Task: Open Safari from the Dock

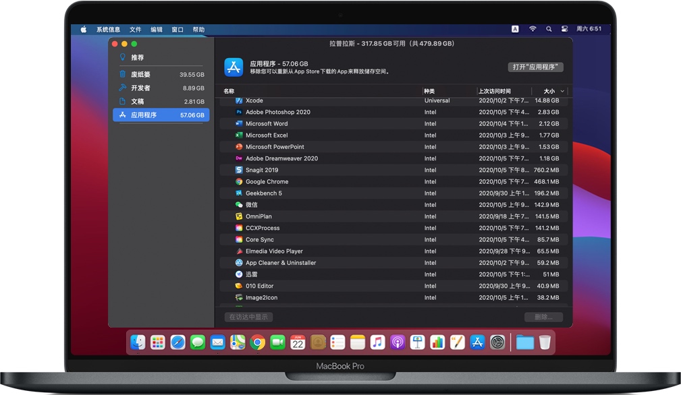Action: click(178, 342)
